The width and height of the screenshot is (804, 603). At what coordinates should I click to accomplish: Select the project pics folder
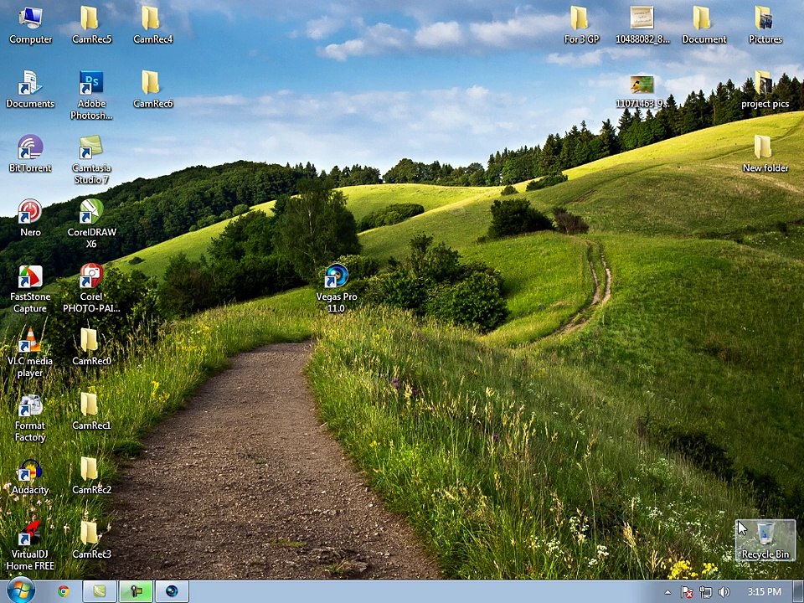click(765, 90)
